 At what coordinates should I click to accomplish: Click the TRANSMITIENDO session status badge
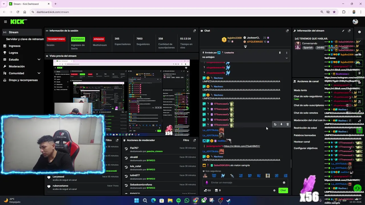(x=56, y=39)
